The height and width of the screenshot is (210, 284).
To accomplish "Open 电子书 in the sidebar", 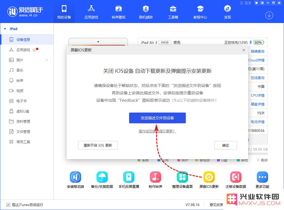I will coord(27,101).
